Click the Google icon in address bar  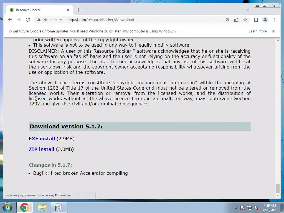[x=227, y=20]
